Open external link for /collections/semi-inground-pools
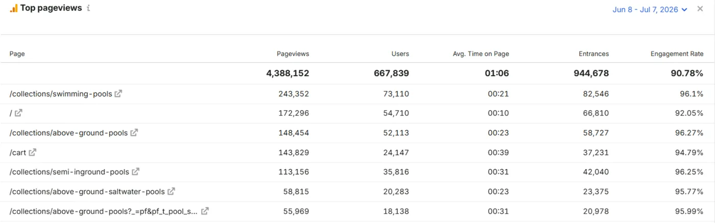 coord(135,172)
